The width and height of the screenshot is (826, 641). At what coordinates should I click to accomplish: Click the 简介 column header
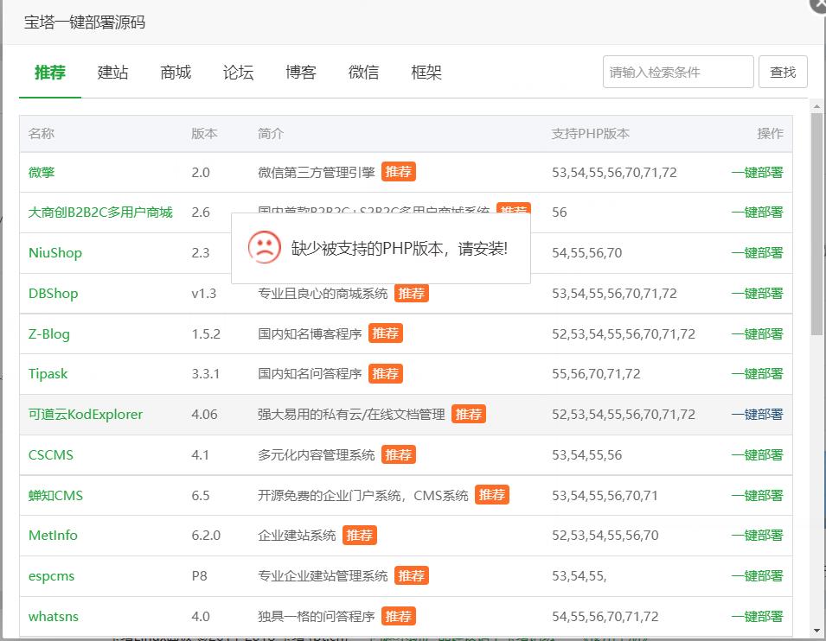click(271, 134)
